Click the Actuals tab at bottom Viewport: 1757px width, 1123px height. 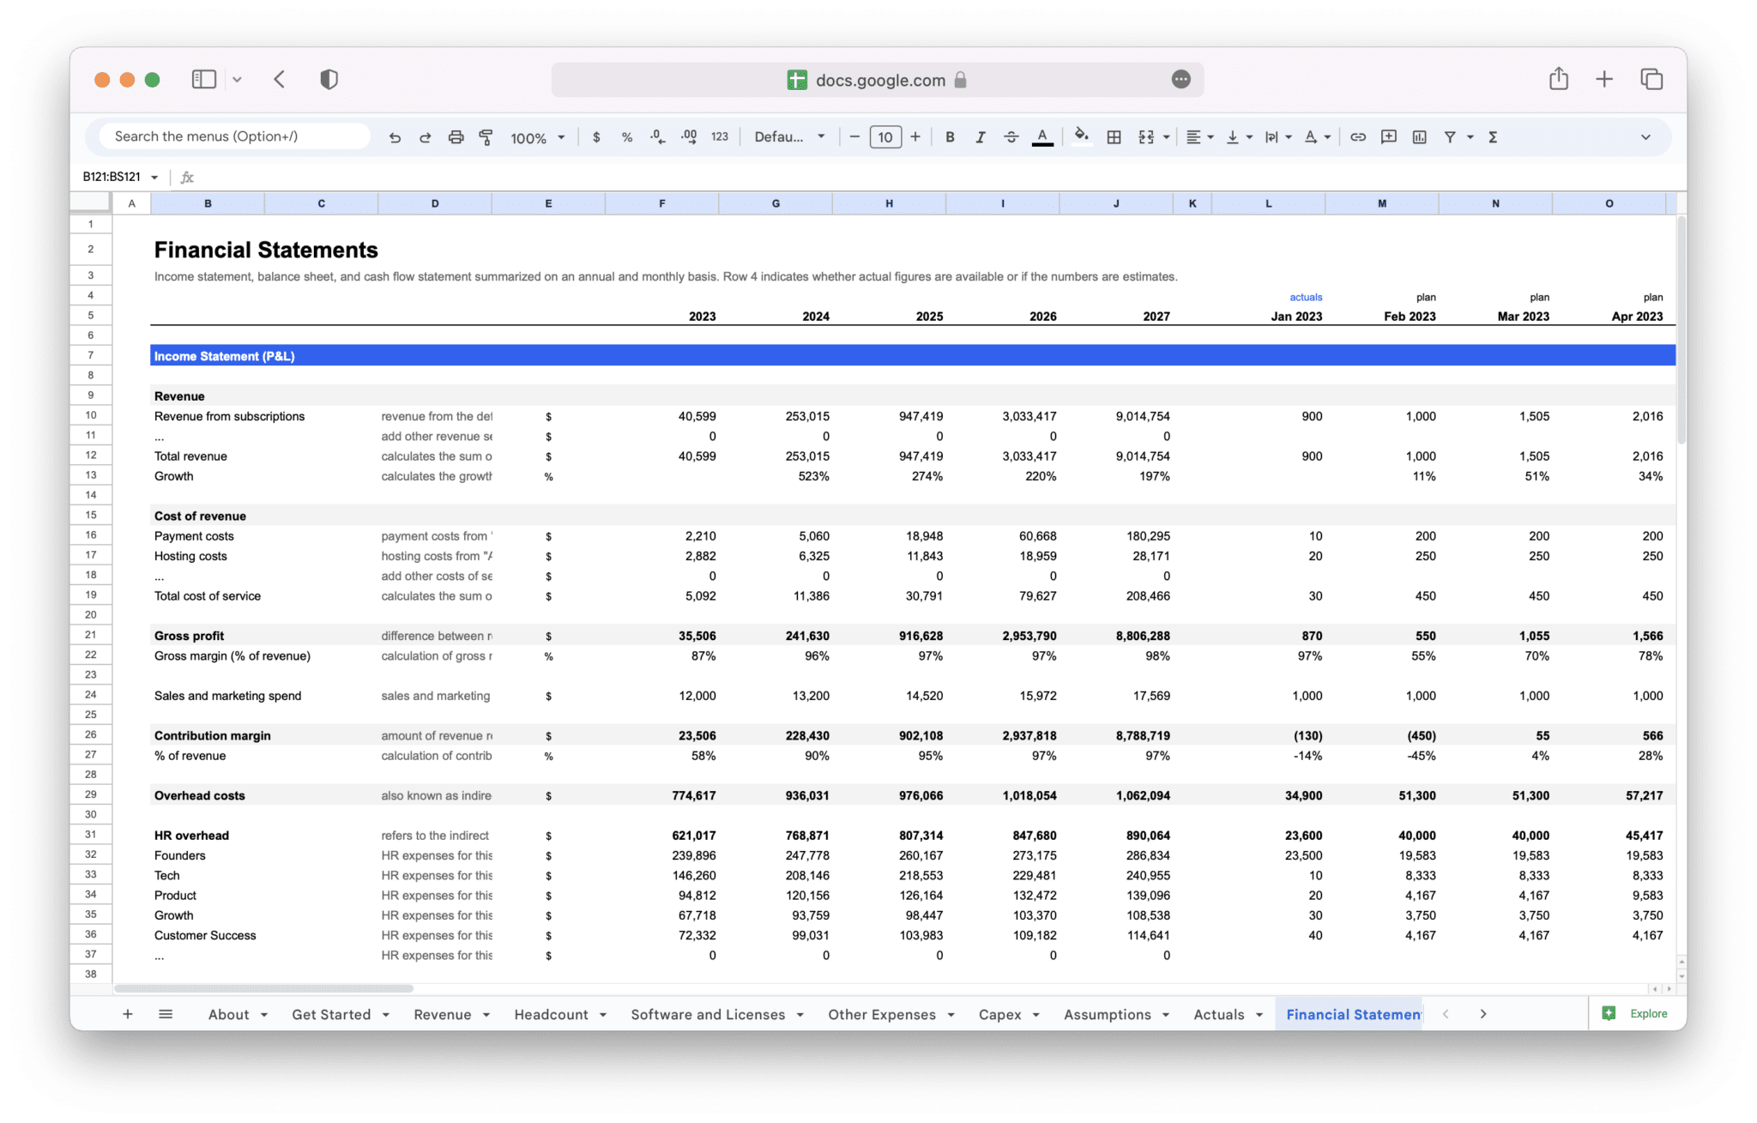click(1219, 1013)
